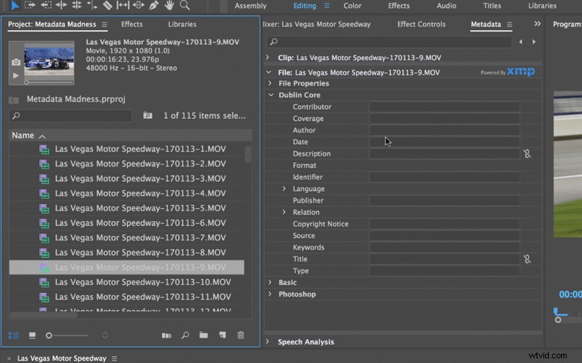Open the Project panel menu icon
This screenshot has width=582, height=363.
105,25
